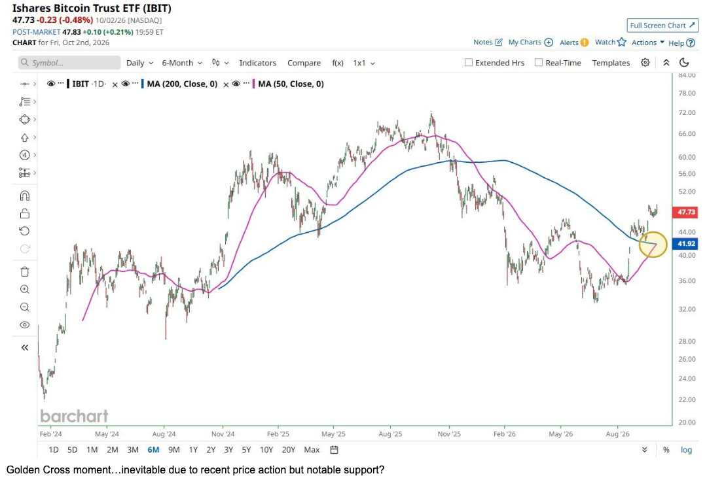Image resolution: width=724 pixels, height=478 pixels.
Task: Click the Compare button
Action: coord(304,63)
